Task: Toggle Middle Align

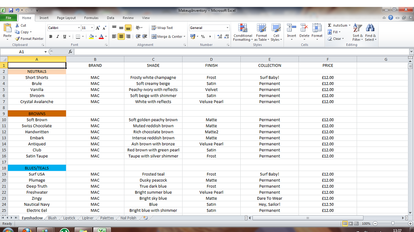Action: (121, 28)
